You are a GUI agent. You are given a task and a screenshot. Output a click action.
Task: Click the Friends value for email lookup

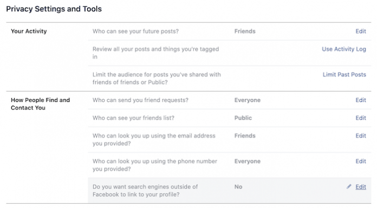coord(245,135)
